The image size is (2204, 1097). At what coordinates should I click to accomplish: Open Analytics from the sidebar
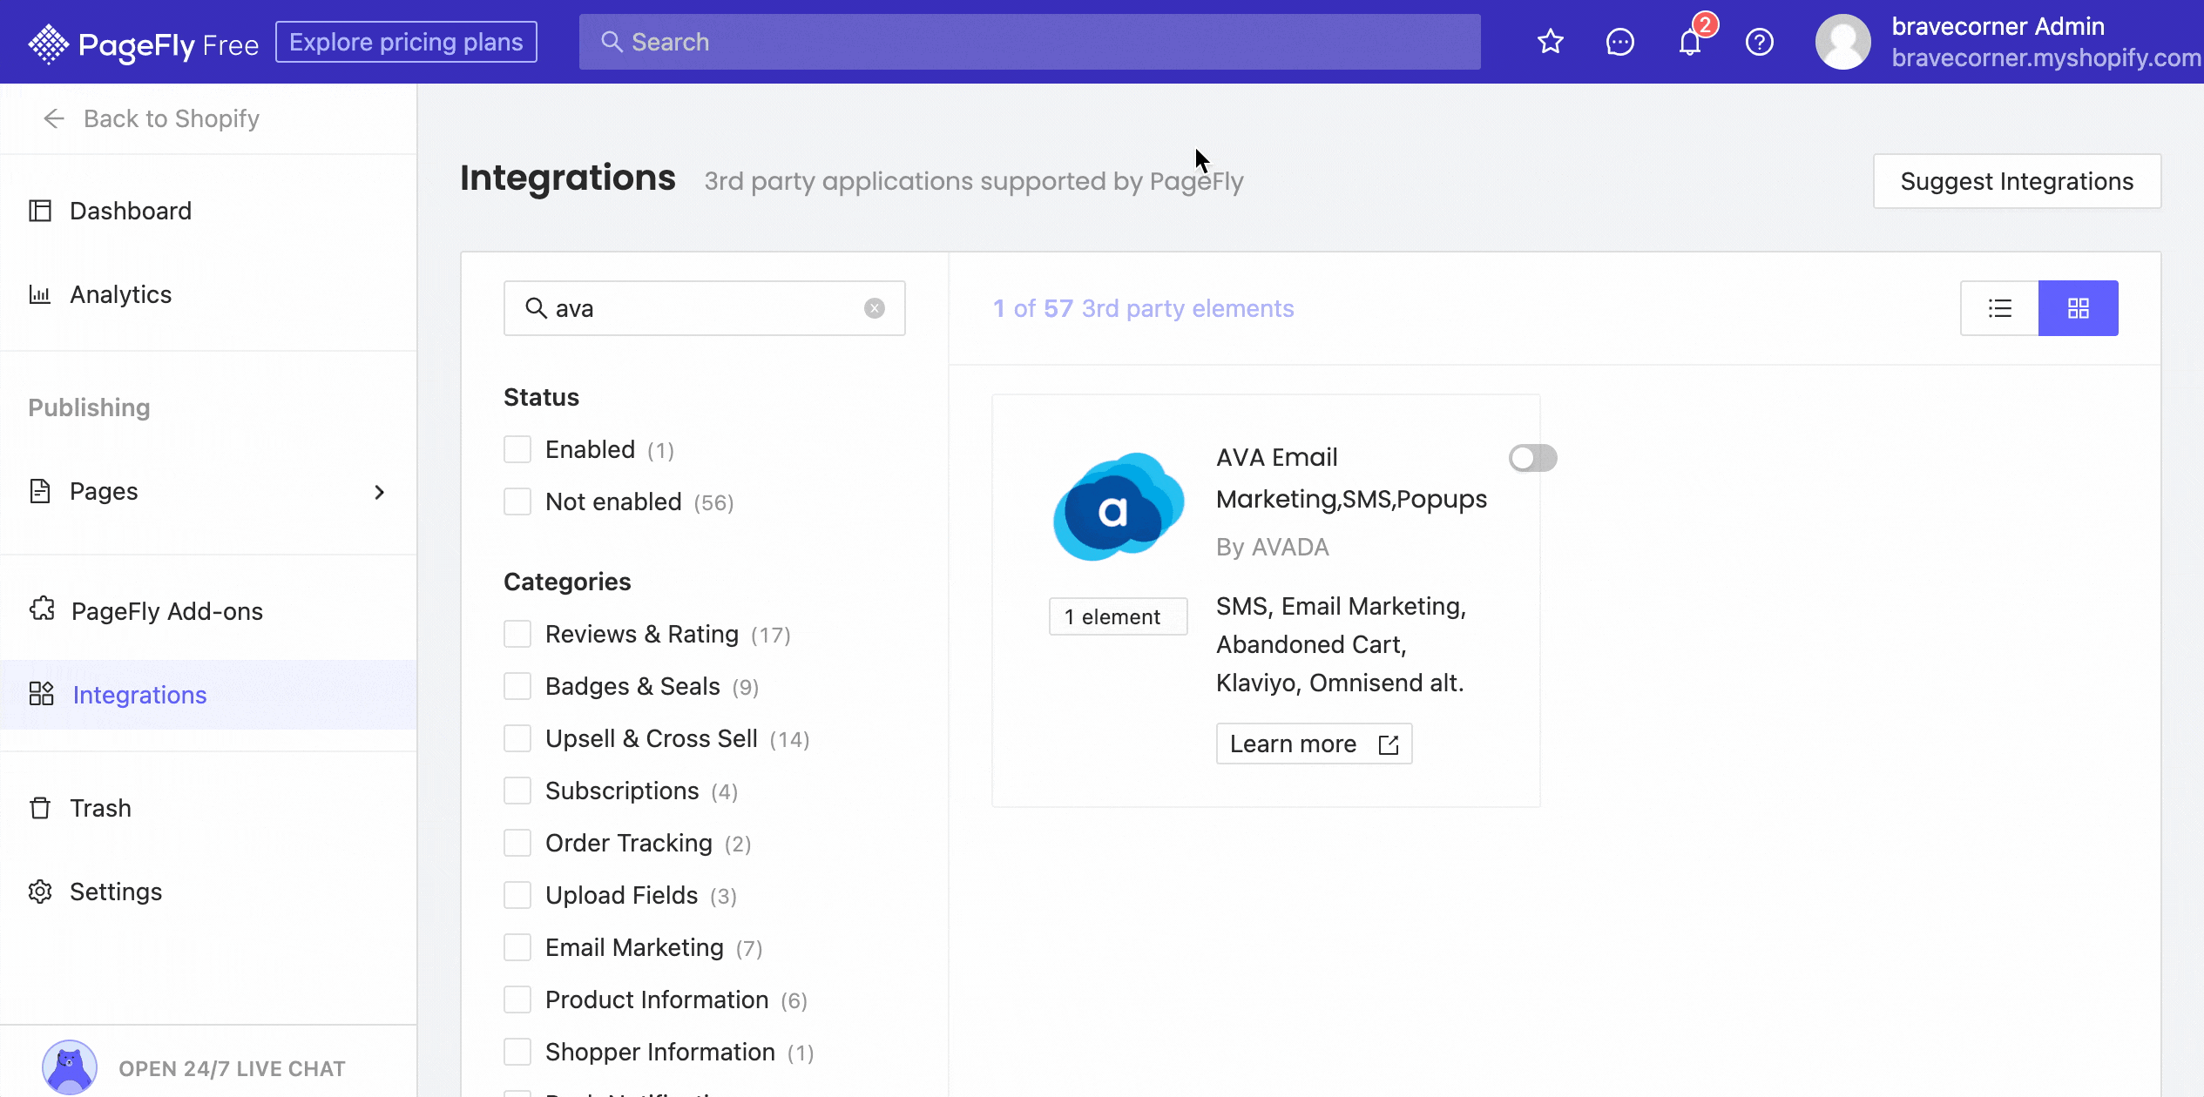pyautogui.click(x=208, y=294)
